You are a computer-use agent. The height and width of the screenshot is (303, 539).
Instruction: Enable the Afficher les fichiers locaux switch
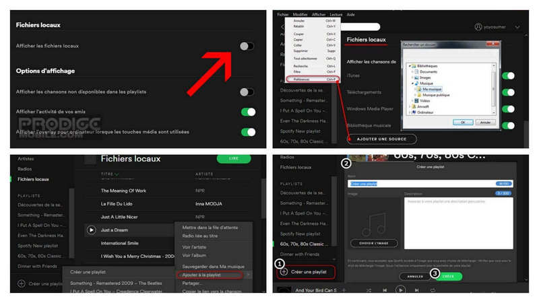(247, 46)
